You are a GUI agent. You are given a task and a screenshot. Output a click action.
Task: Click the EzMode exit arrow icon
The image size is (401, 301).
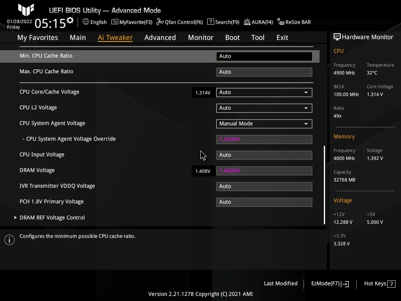[x=345, y=284]
